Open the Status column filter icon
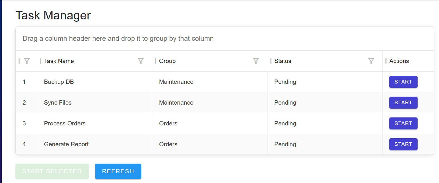The width and height of the screenshot is (439, 183). click(x=371, y=61)
